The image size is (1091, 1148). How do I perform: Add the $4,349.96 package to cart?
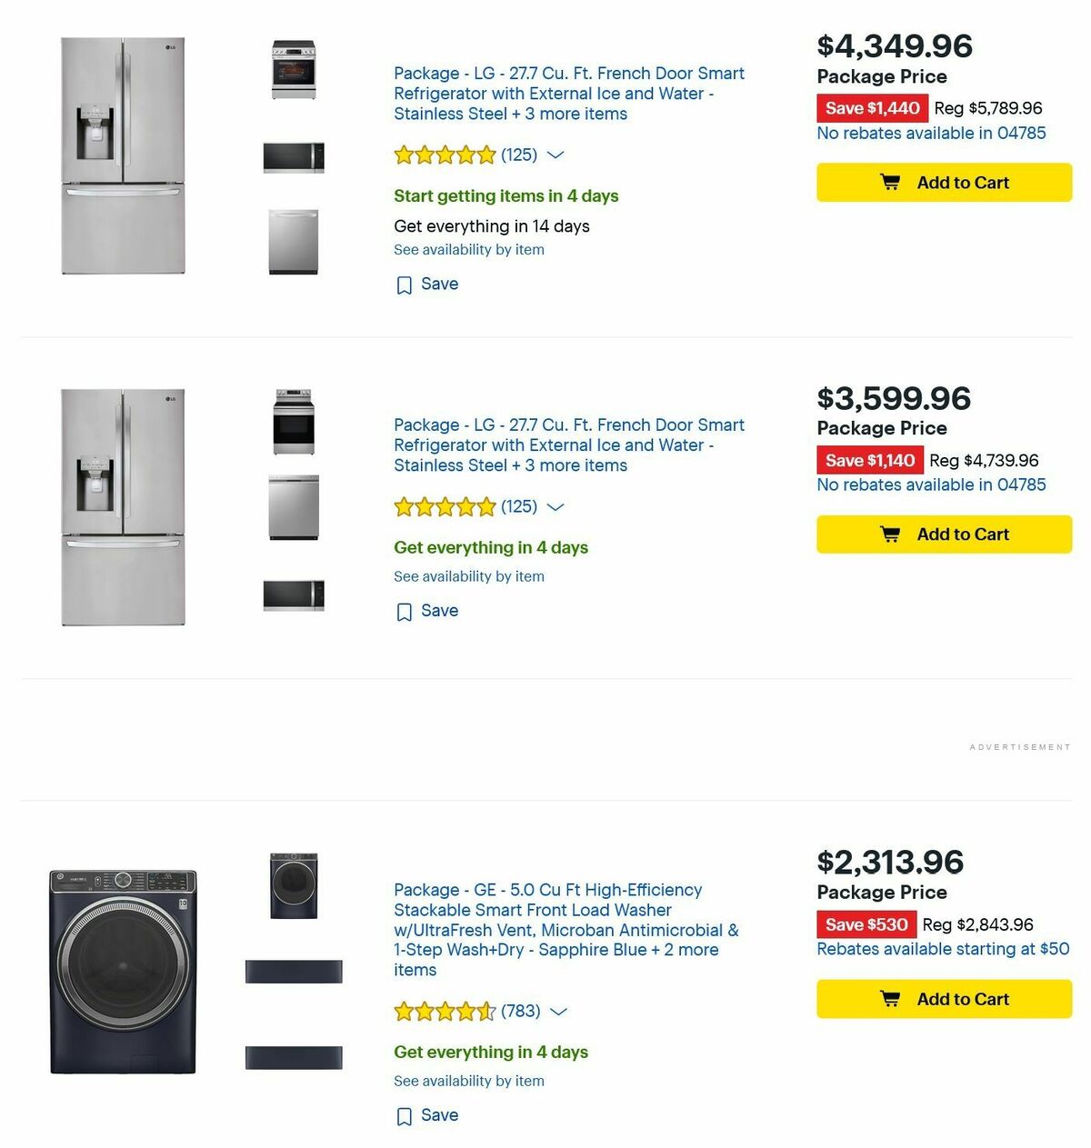(x=943, y=183)
